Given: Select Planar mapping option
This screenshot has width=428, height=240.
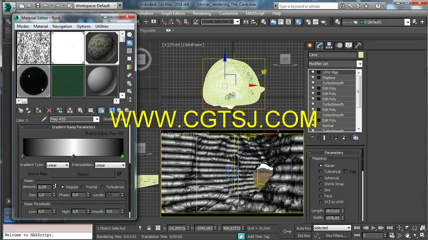Looking at the screenshot, I should coord(320,165).
